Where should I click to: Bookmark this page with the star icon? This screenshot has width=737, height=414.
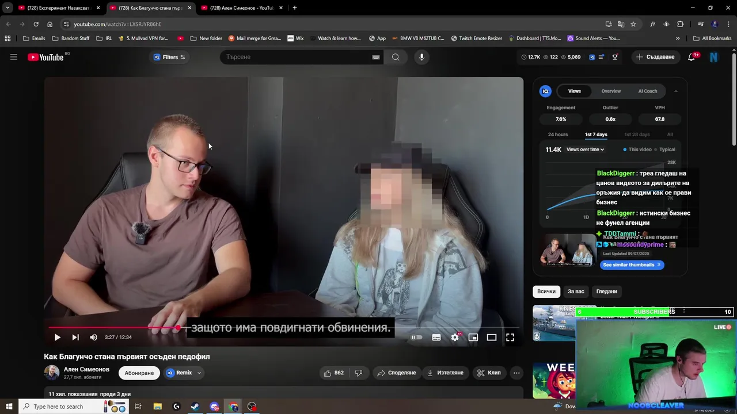(633, 24)
